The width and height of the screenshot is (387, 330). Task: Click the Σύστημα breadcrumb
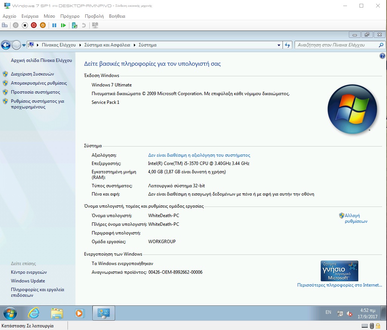pyautogui.click(x=147, y=45)
